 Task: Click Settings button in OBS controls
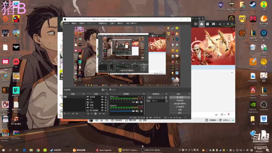(x=180, y=110)
